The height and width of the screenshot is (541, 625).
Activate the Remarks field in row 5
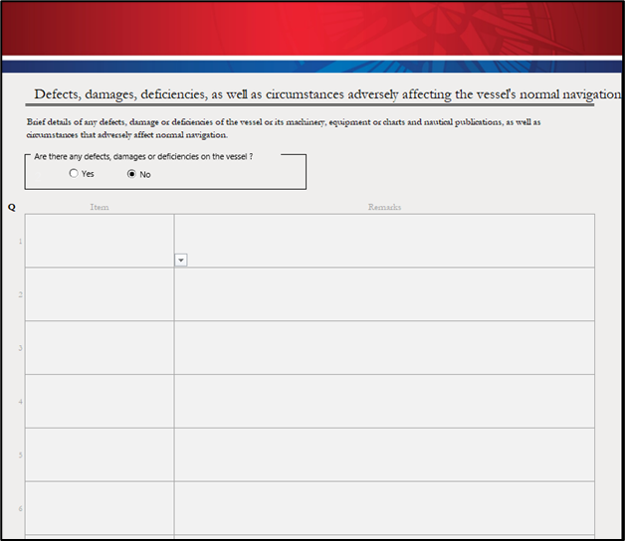[384, 455]
